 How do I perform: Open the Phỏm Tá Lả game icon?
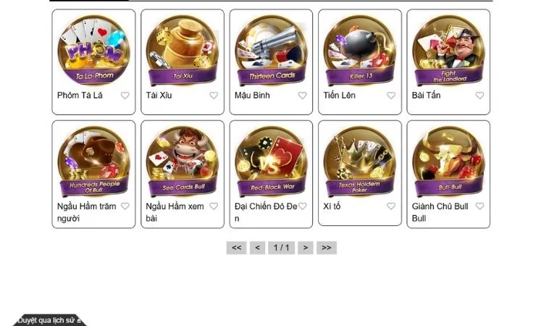click(93, 51)
